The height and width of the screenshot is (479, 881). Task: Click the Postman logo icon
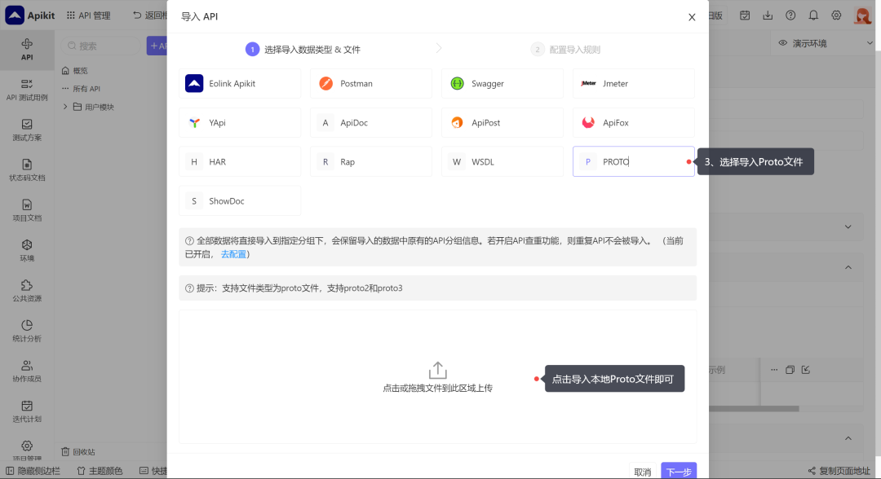[x=325, y=84]
